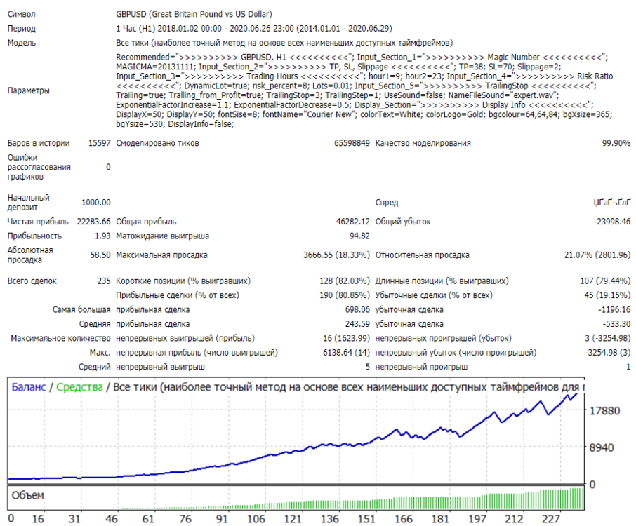636x526 pixels.
Task: Click the 'Ошибки рассогласования графиков' label
Action: 39,167
